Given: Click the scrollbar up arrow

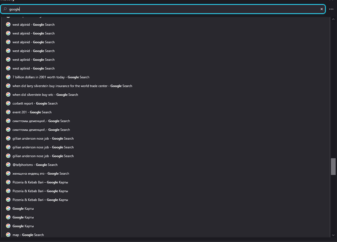Looking at the screenshot, I should (x=333, y=19).
